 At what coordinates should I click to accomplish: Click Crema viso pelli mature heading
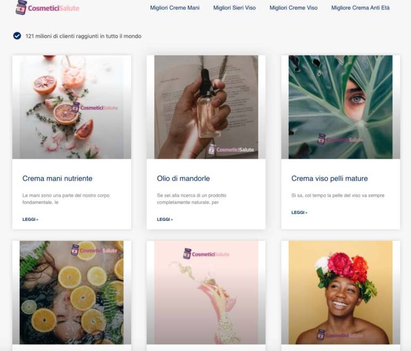329,178
